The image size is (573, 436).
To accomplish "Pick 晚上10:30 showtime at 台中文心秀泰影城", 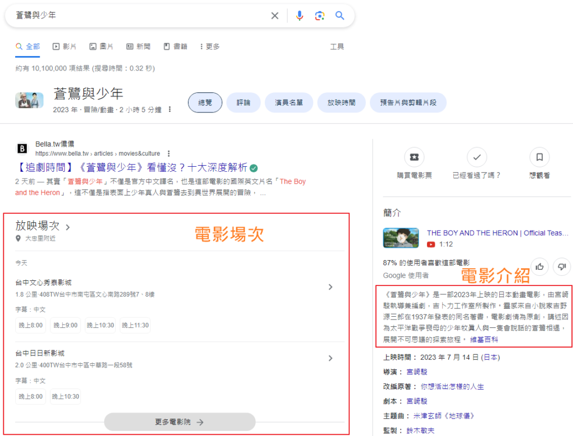I will pos(100,325).
